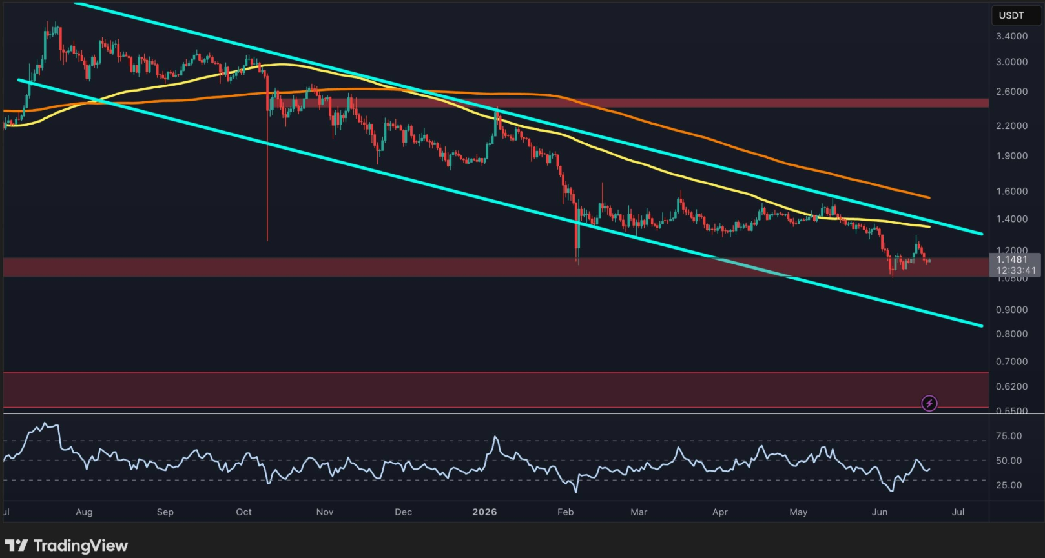Click the 0.9000 price axis label

pos(1011,310)
